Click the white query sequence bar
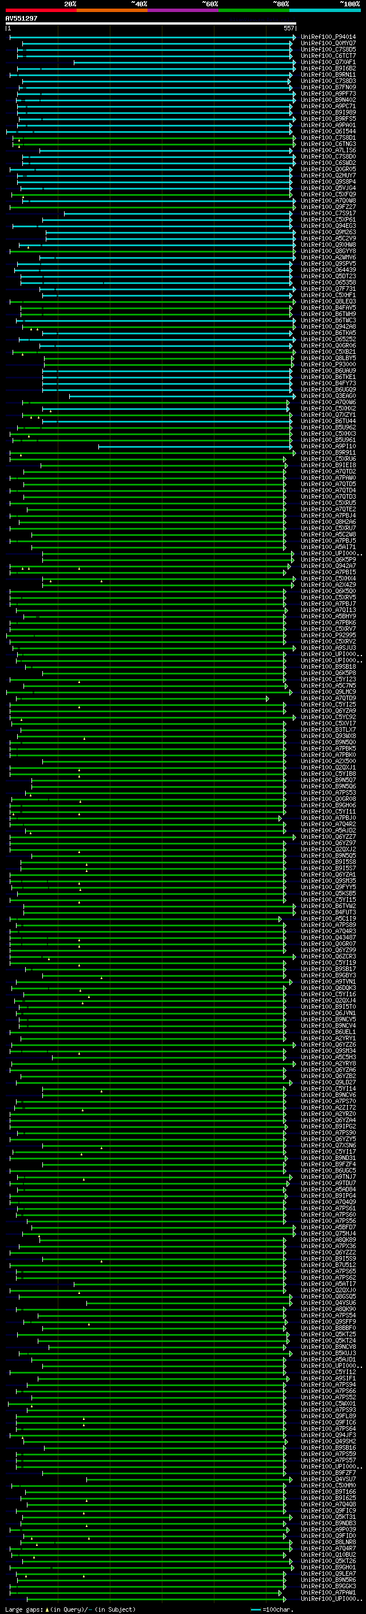The height and width of the screenshot is (1614, 366). click(151, 23)
